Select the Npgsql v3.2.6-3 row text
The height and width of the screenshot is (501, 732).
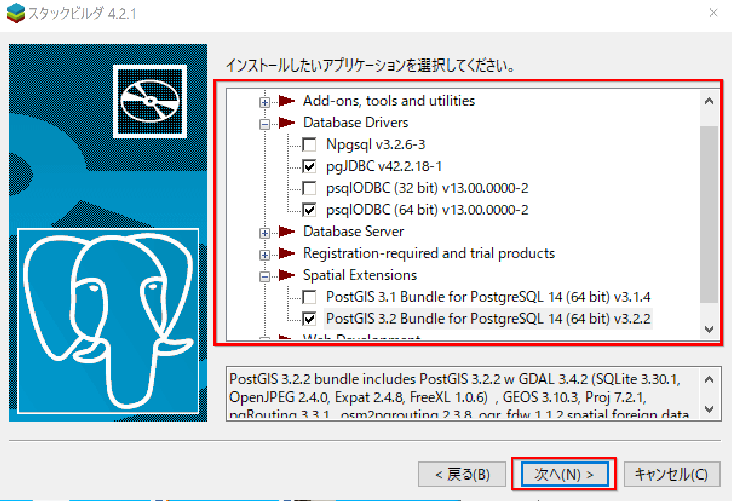point(376,144)
